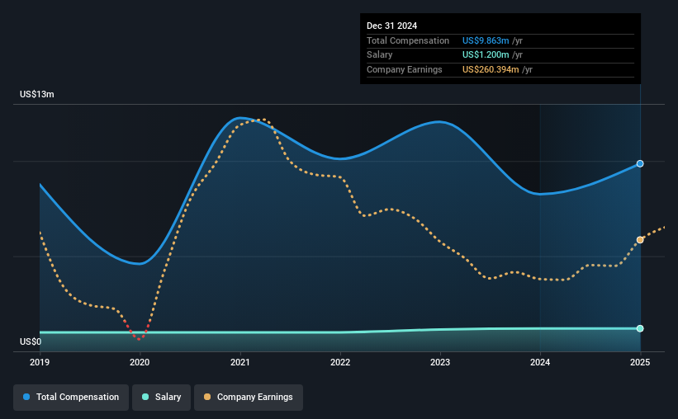Click the US$0 y-axis label

[x=31, y=341]
